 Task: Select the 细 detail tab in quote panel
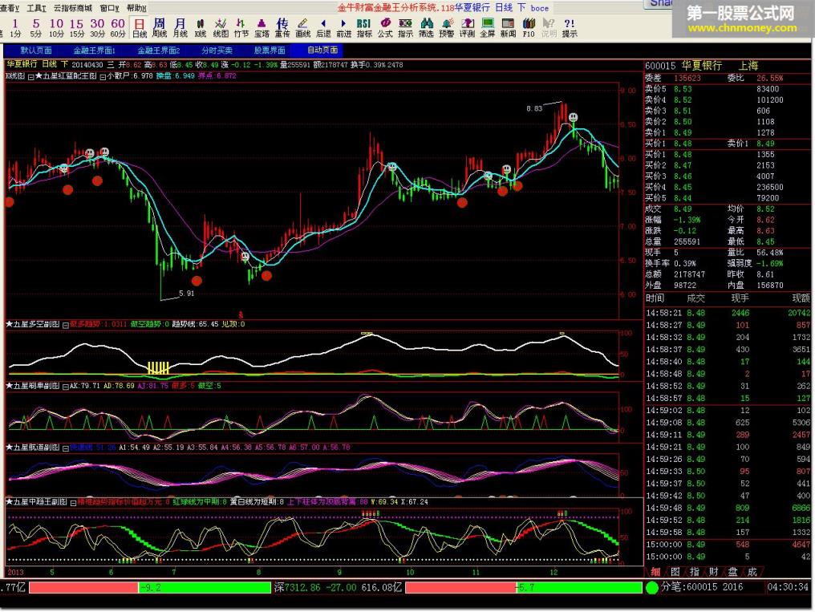pyautogui.click(x=655, y=572)
